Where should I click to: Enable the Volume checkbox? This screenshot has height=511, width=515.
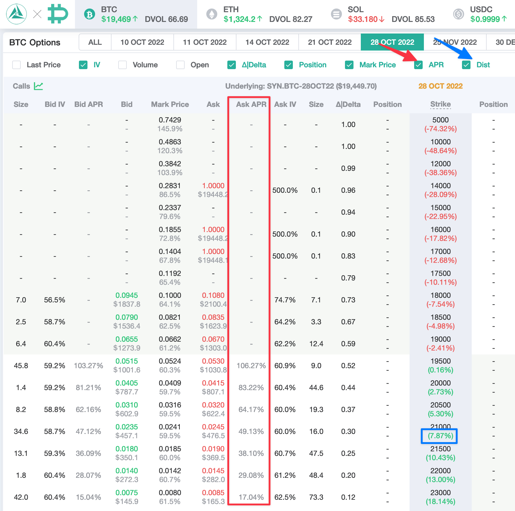123,65
